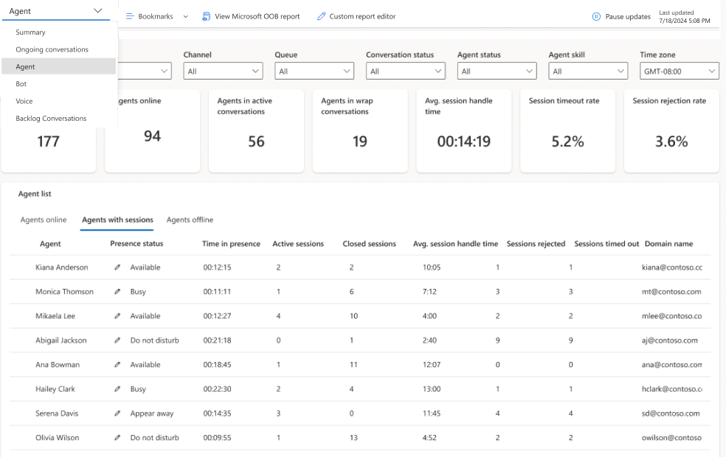This screenshot has height=457, width=726.
Task: Edit presence status for Olivia Wilson
Action: (x=117, y=438)
